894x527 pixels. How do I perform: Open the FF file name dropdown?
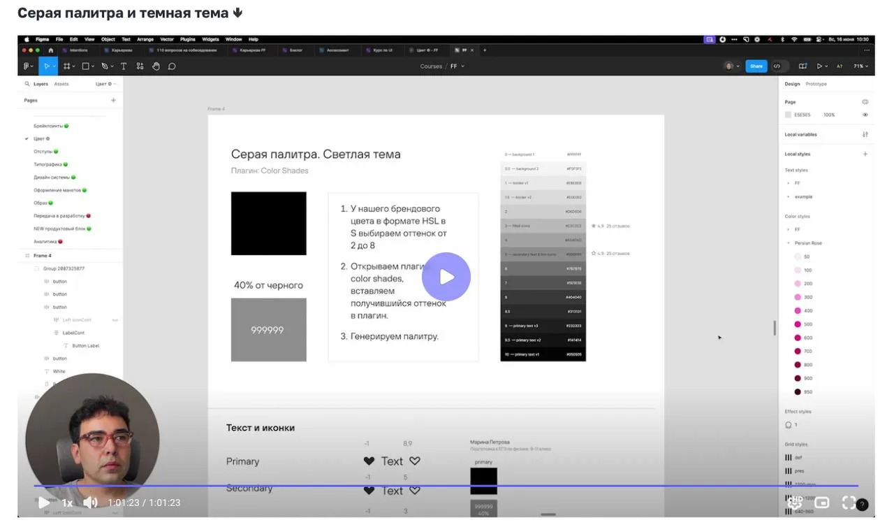(457, 66)
